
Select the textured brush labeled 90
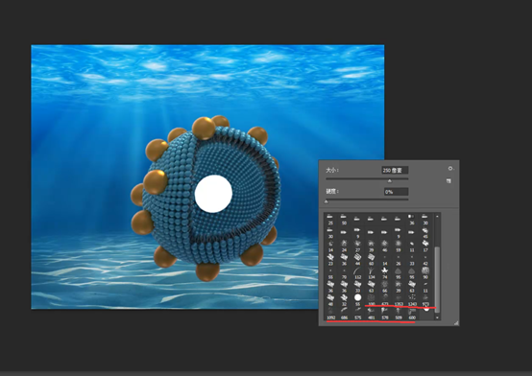pos(425,273)
